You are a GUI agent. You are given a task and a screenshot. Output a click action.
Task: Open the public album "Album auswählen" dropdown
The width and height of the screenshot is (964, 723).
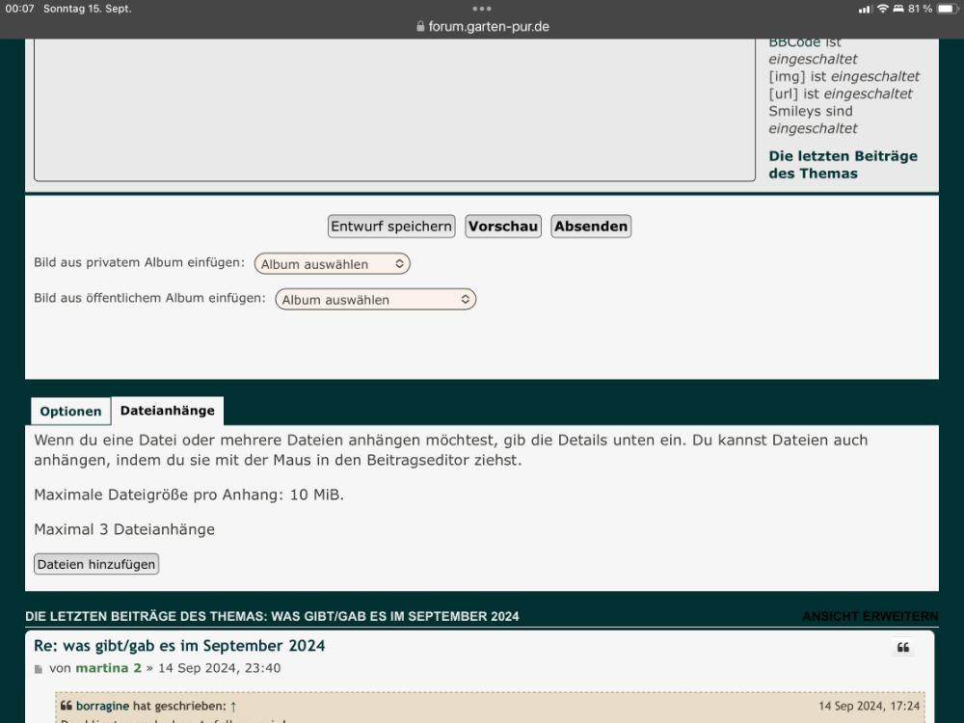tap(376, 300)
